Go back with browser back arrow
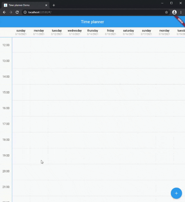Viewport: 185px width, 202px height. pyautogui.click(x=4, y=12)
